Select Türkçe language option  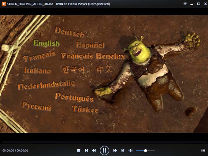85,109
